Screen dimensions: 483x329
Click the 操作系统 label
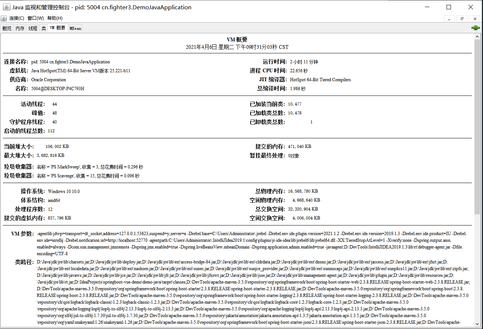click(x=33, y=192)
